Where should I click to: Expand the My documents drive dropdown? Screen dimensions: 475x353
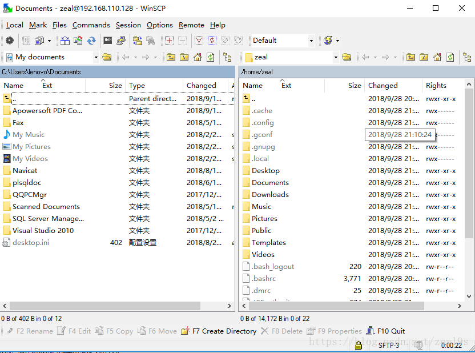coord(96,57)
